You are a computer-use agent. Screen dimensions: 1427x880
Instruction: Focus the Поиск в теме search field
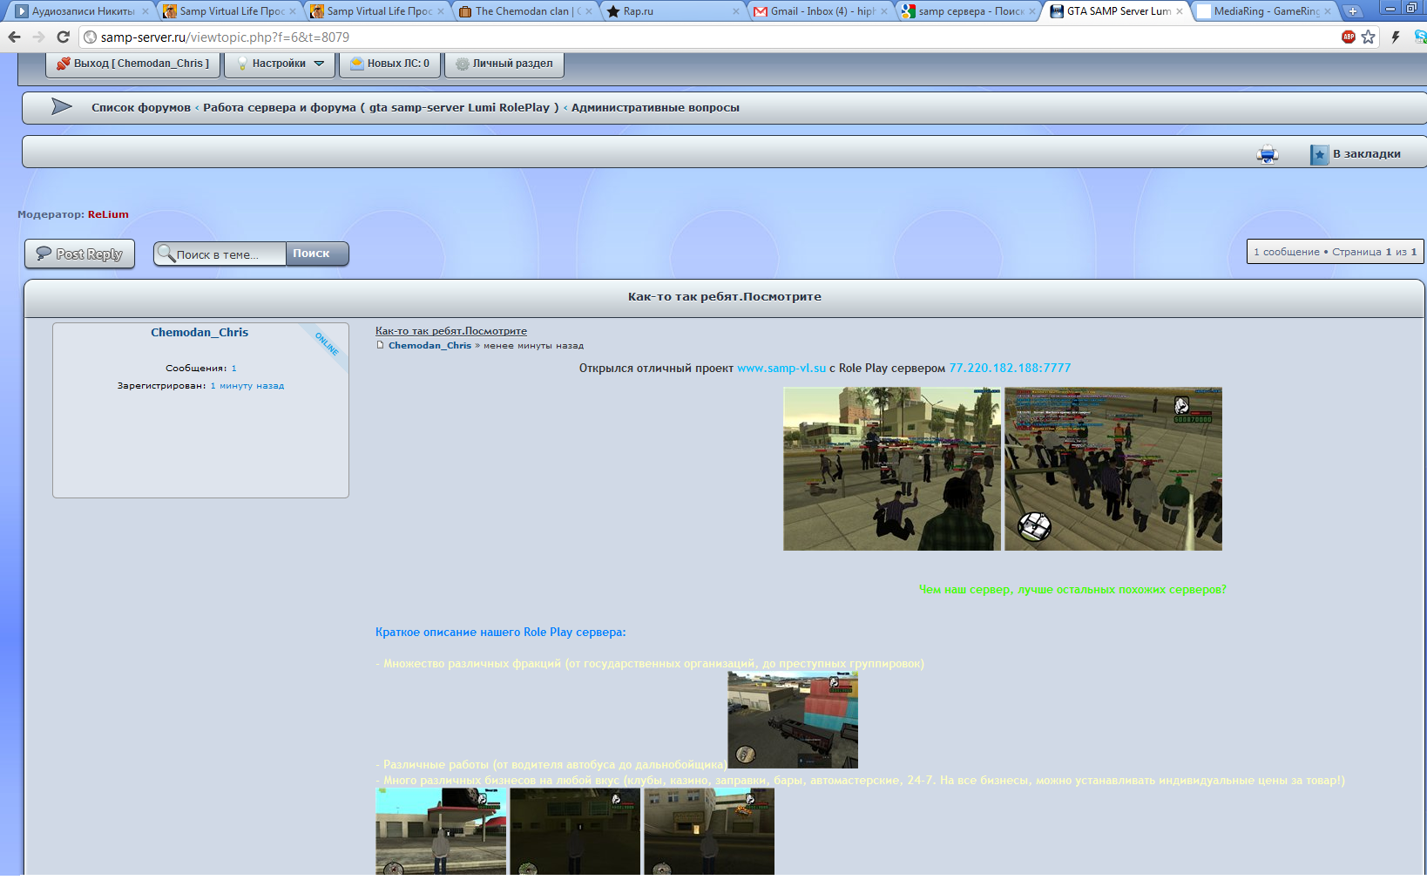click(220, 254)
